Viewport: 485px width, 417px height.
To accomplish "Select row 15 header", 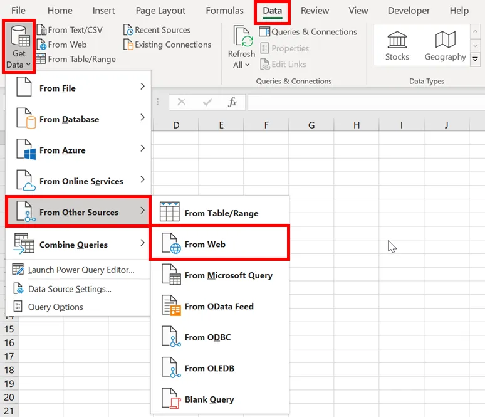I will tap(9, 329).
